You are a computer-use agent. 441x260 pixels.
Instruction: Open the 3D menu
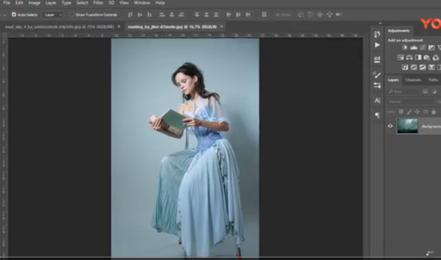pos(112,3)
